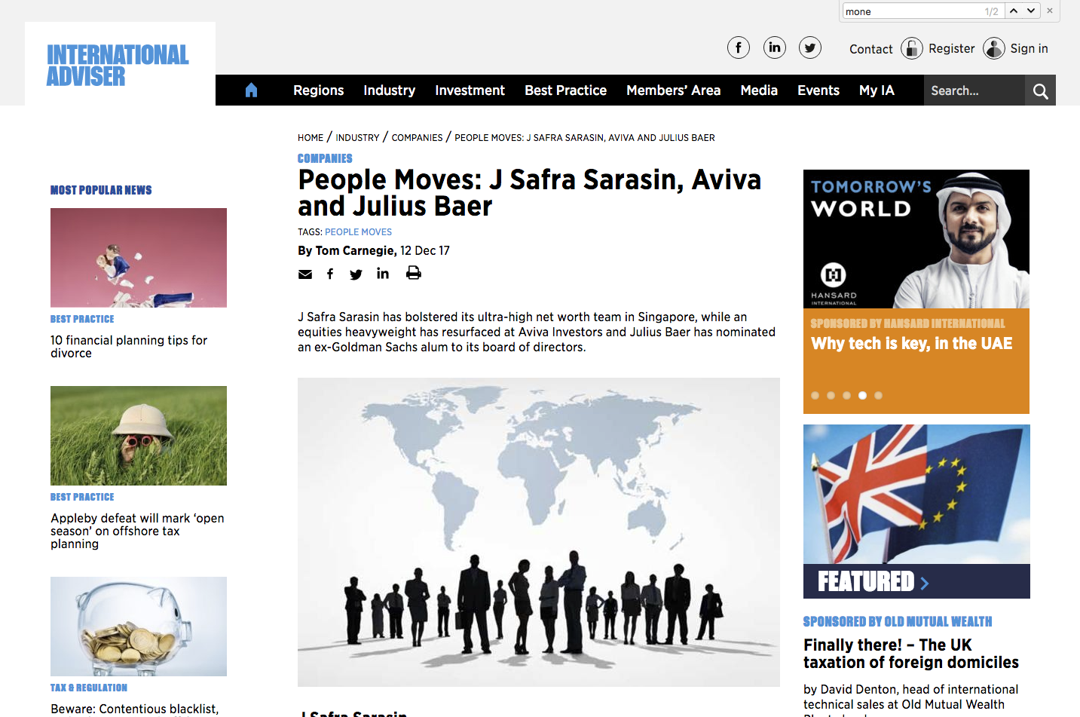
Task: Share article on Twitter bird icon
Action: click(356, 274)
